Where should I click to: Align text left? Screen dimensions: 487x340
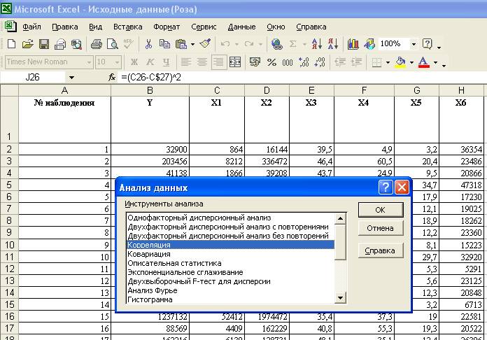[185, 62]
